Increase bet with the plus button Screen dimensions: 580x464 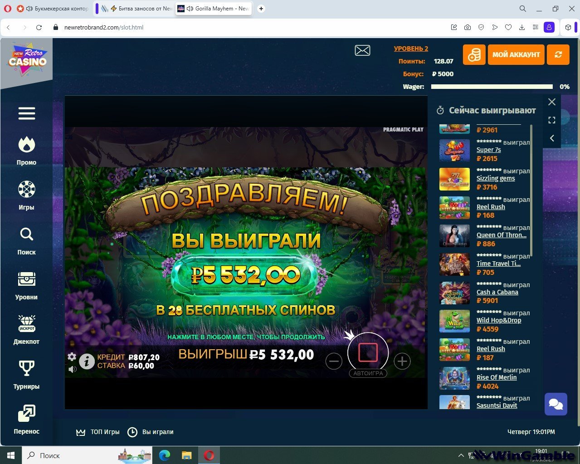click(402, 361)
